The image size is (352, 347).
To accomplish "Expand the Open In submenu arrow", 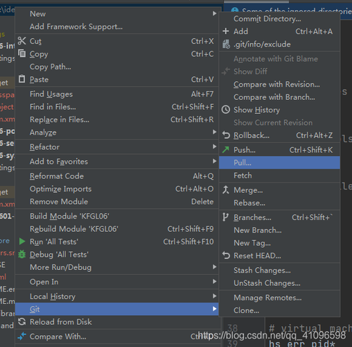I will click(214, 282).
